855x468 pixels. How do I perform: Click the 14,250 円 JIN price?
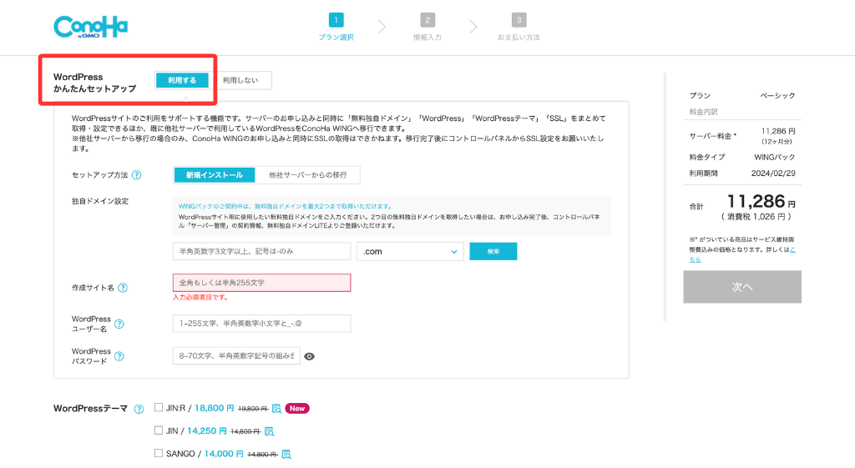pyautogui.click(x=207, y=431)
